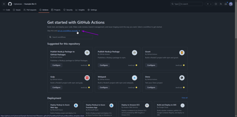Select the Actions tab
Viewport: 237px width, 117px height.
coord(44,10)
